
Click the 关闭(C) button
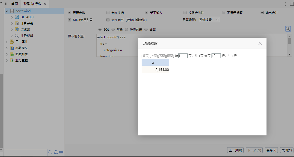[286, 150]
